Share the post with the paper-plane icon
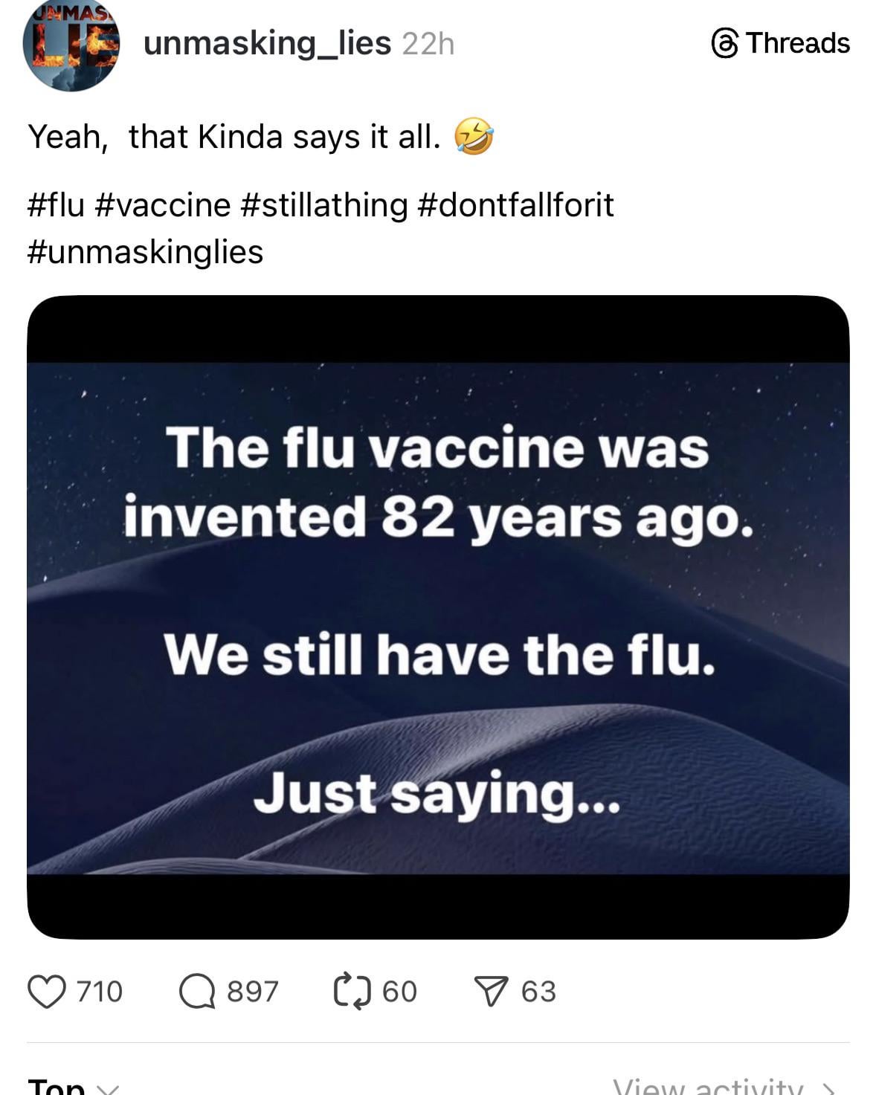 coord(491,992)
